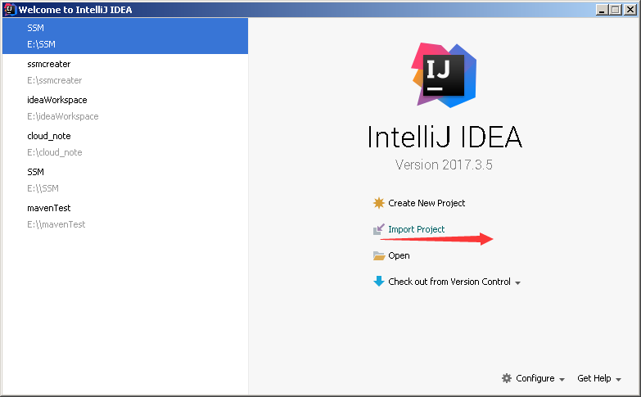Click the E:\ideaWorkspace path text
This screenshot has width=641, height=397.
[62, 116]
